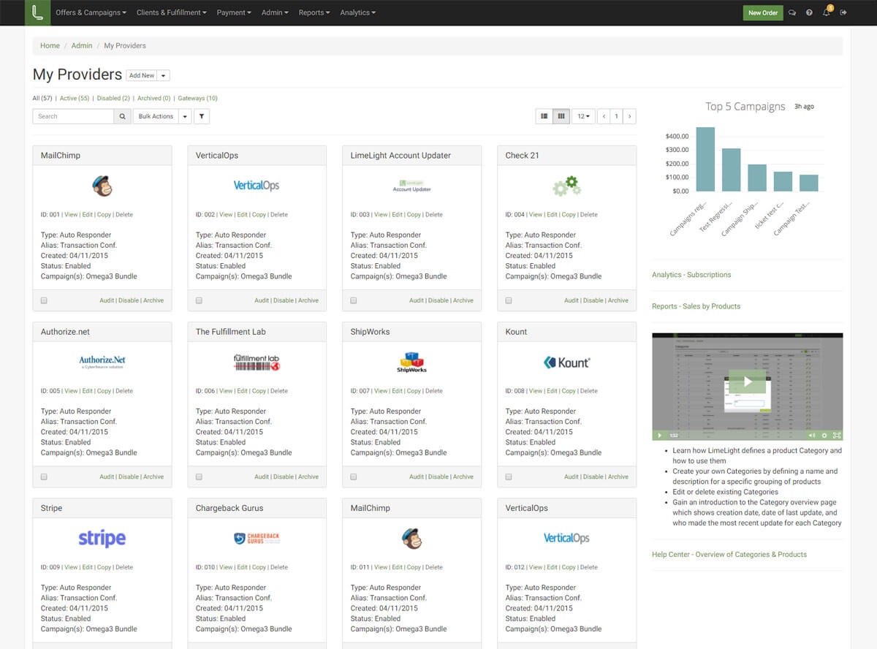Click the Add New button

point(142,75)
